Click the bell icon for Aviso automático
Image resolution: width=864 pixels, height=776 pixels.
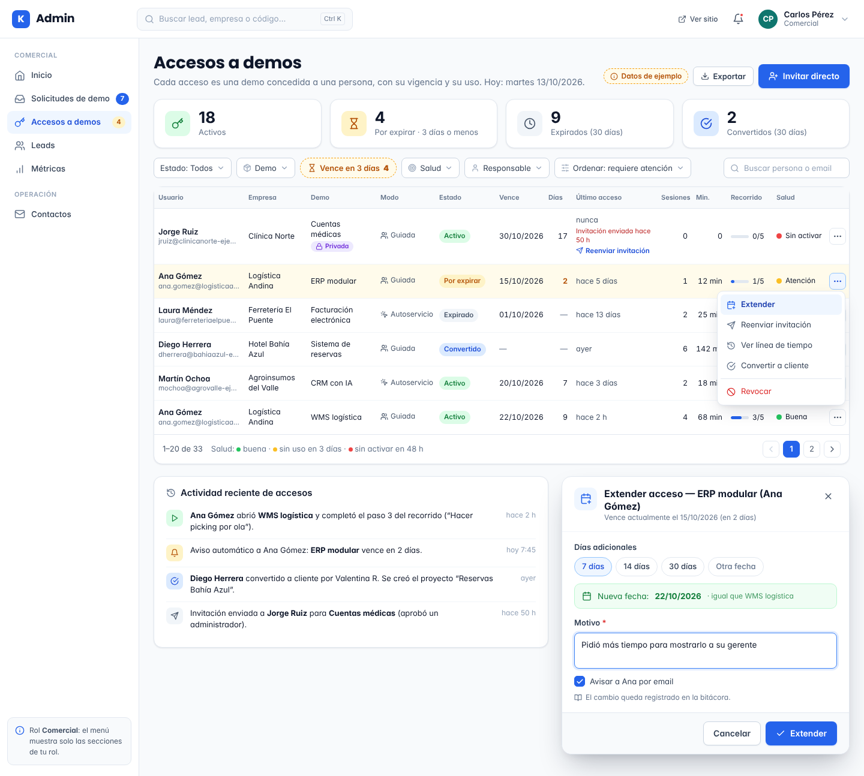tap(175, 553)
